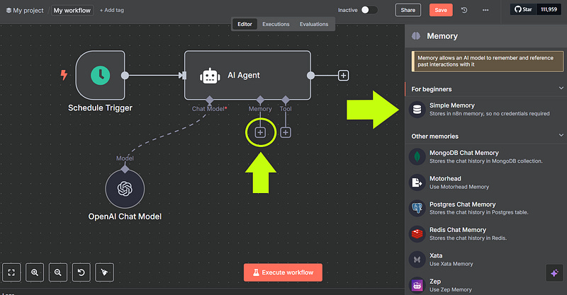Image resolution: width=567 pixels, height=295 pixels.
Task: Collapse the For beginners section
Action: click(x=561, y=88)
